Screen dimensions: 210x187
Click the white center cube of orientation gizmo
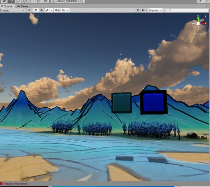198,24
